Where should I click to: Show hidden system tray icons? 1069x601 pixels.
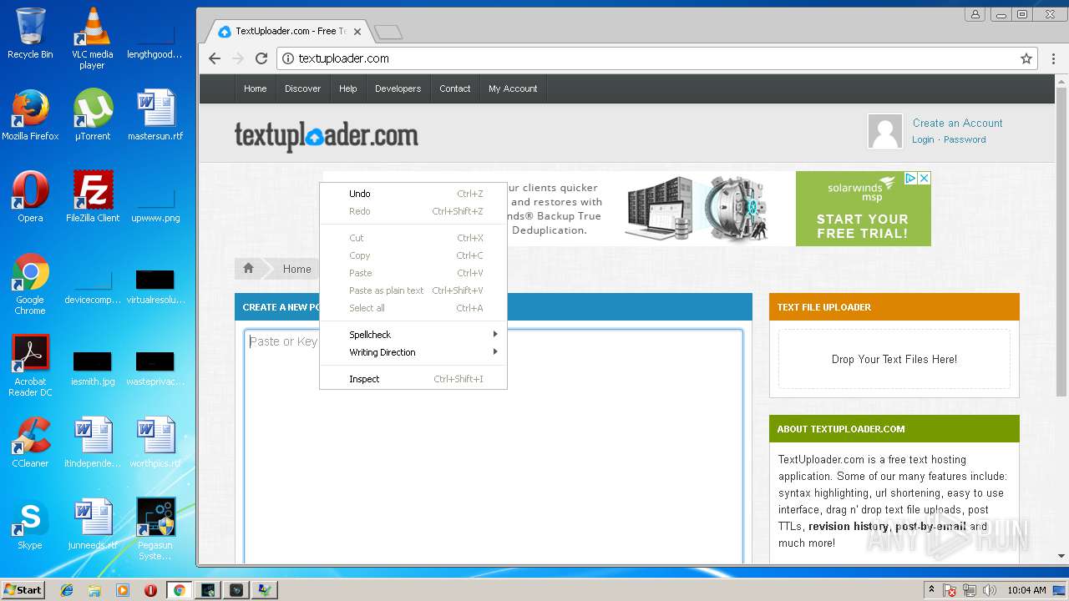931,590
